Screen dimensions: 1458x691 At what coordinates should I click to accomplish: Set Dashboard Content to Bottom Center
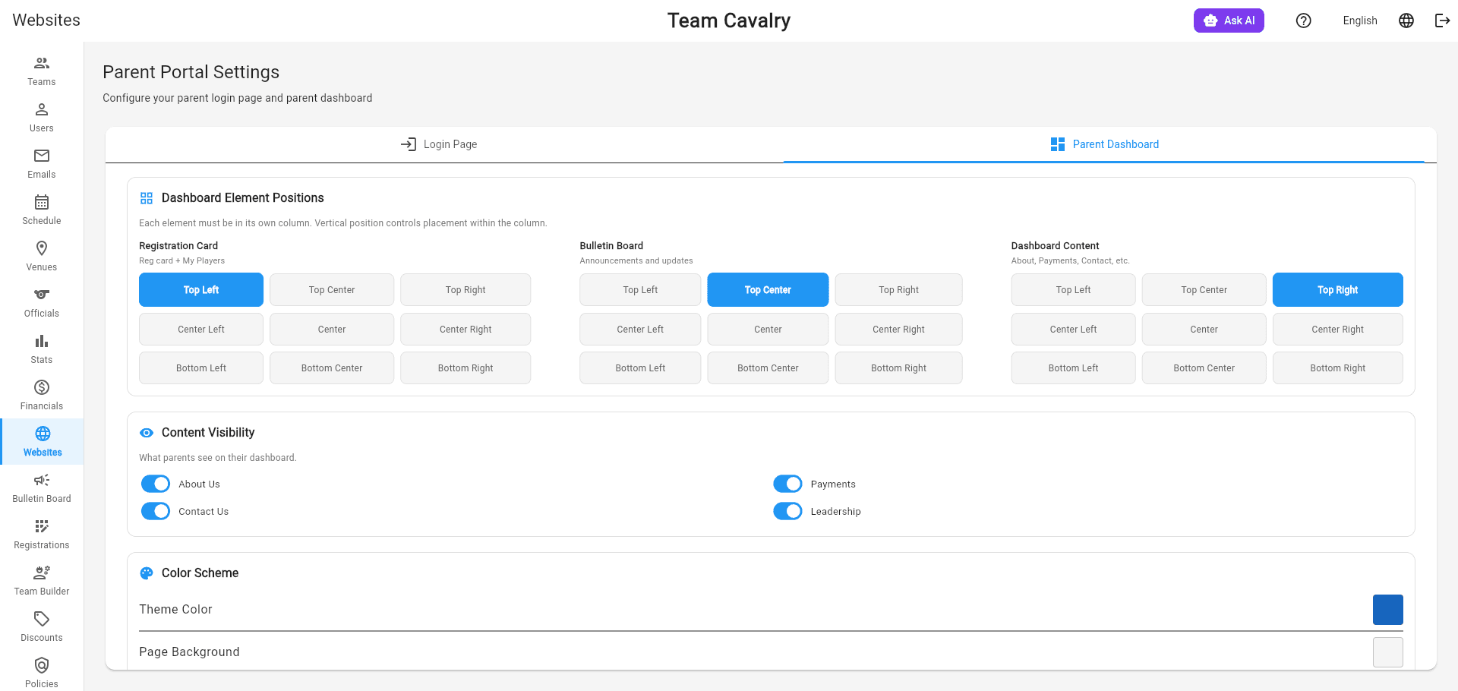click(x=1204, y=368)
